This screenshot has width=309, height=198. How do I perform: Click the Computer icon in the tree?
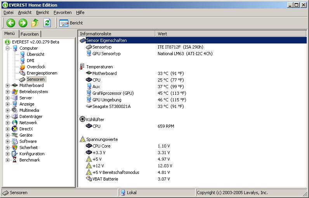click(x=15, y=48)
